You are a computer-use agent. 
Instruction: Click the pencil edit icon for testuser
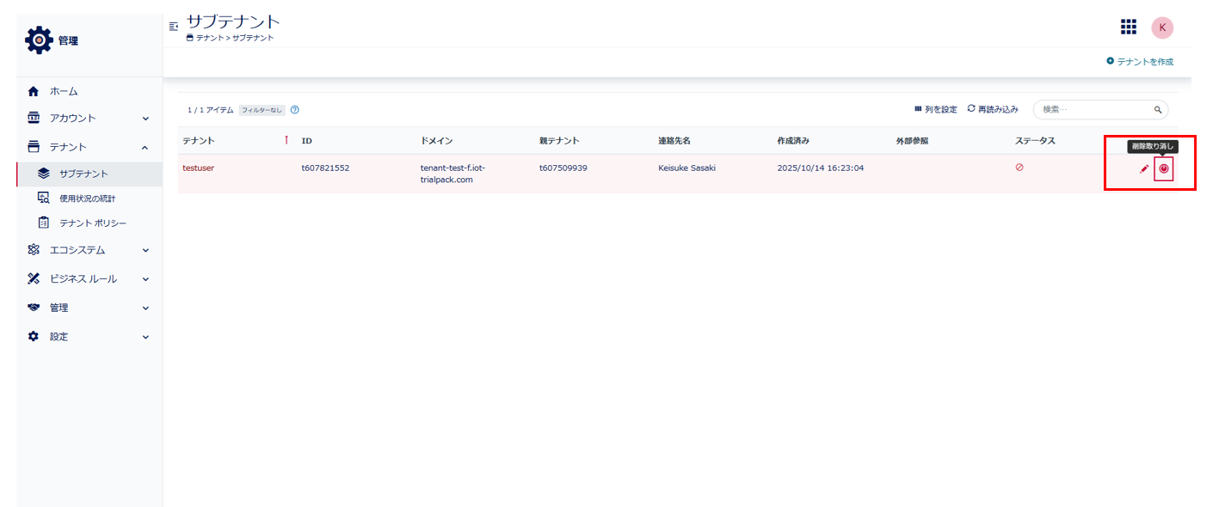[1143, 169]
